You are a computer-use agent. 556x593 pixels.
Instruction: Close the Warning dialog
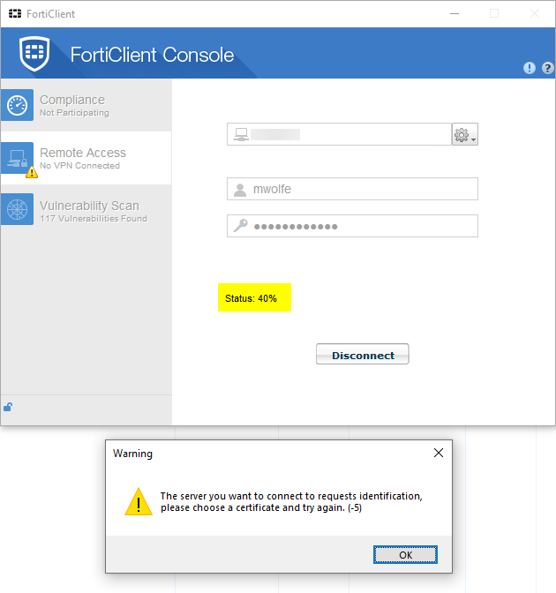[x=439, y=453]
